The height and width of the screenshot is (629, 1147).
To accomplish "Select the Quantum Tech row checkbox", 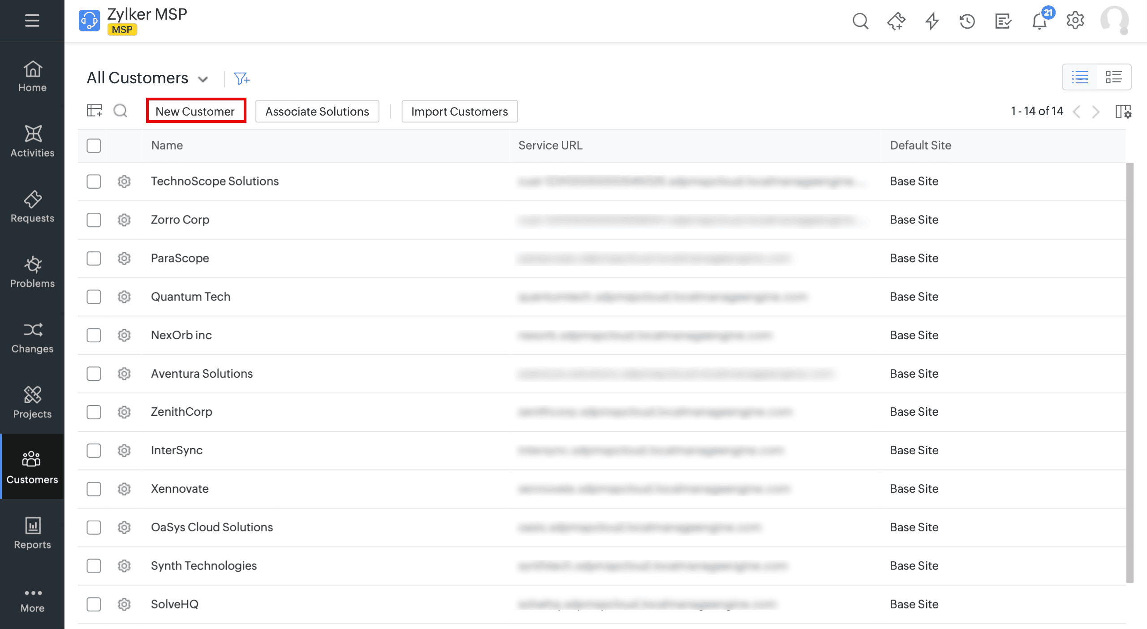I will point(94,297).
